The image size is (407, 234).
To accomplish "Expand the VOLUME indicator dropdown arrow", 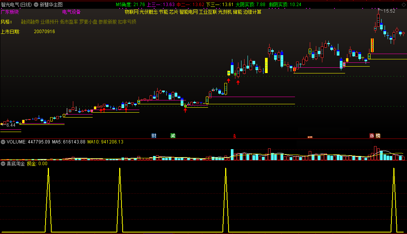I will [3, 142].
